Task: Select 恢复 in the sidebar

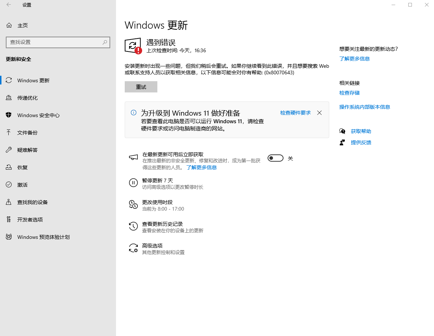Action: pyautogui.click(x=58, y=167)
